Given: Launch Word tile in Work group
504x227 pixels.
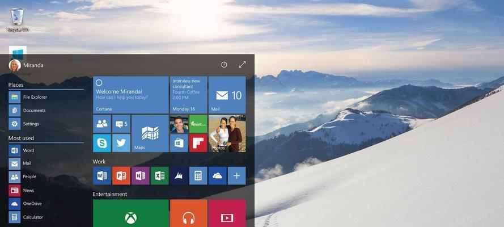Looking at the screenshot, I should (102, 175).
